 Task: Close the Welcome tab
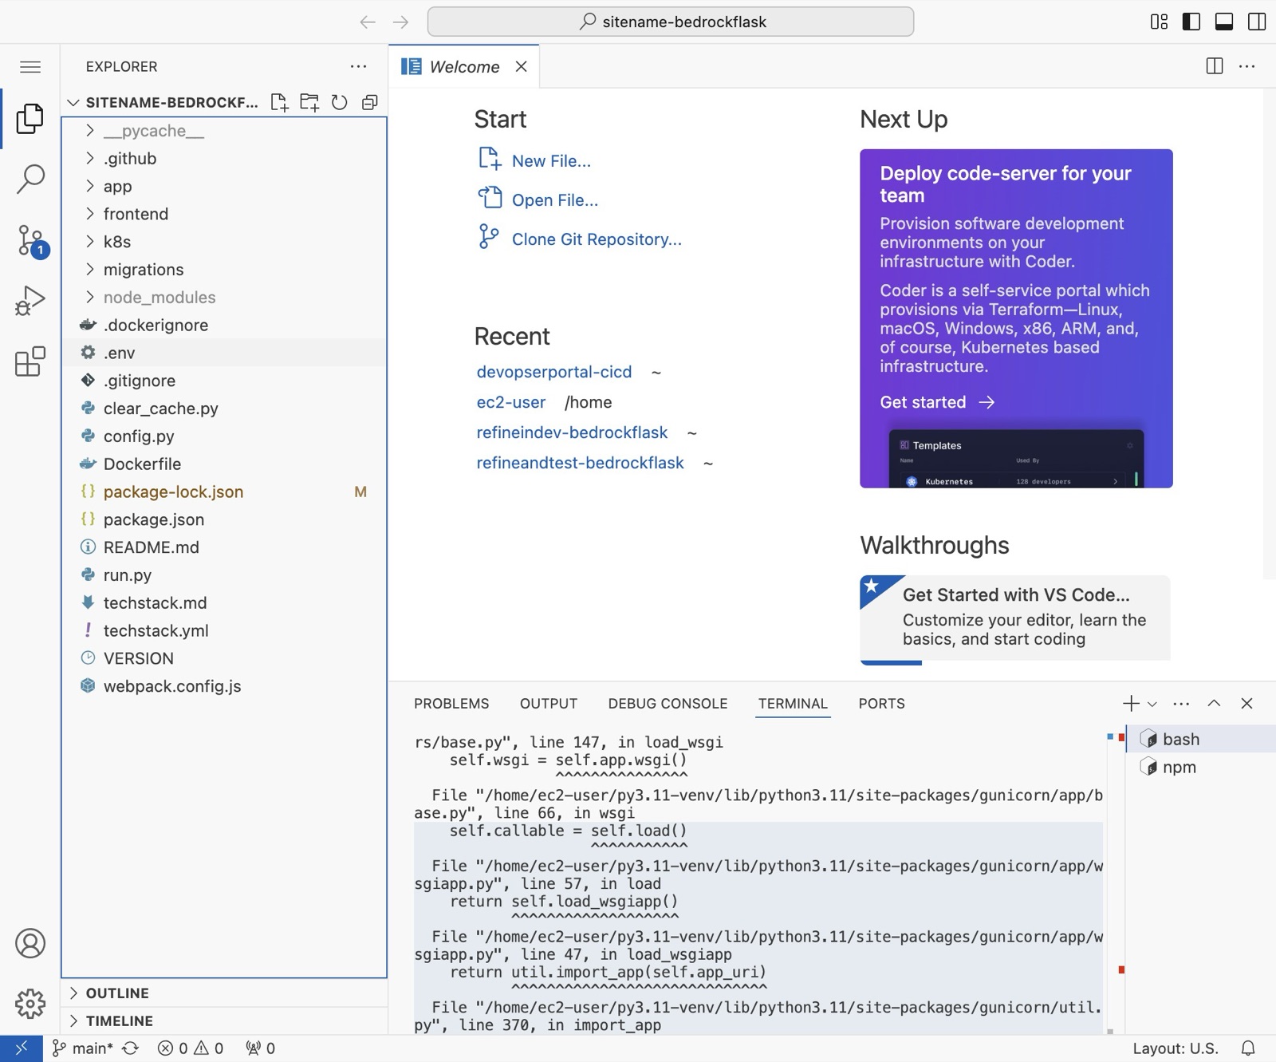pos(521,66)
